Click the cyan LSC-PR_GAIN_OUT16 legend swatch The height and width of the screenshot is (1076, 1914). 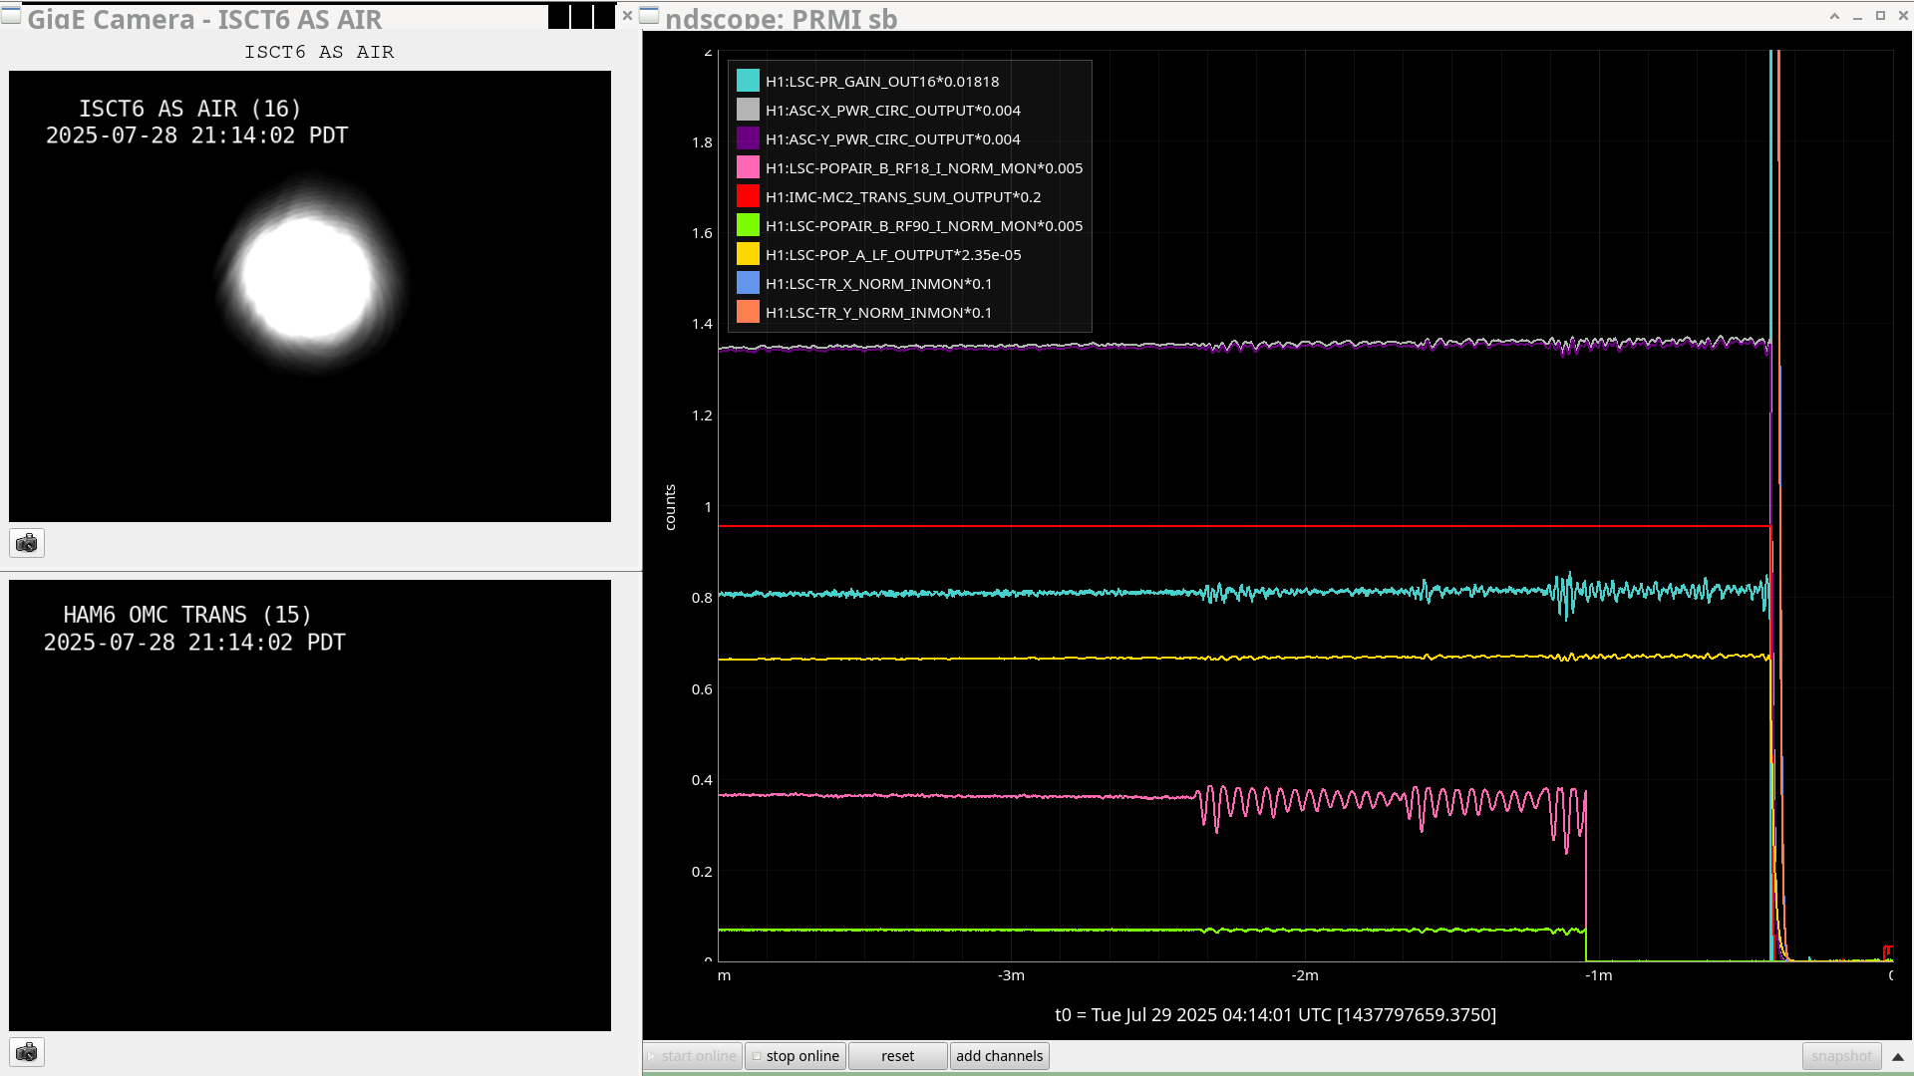[748, 82]
